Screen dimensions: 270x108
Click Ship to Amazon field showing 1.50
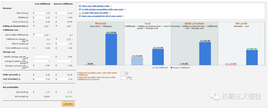[65, 44]
